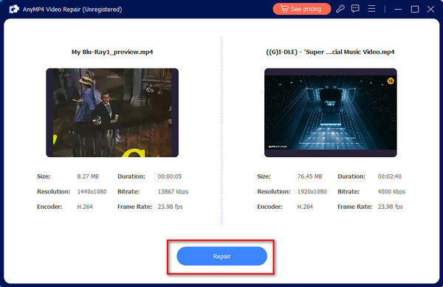This screenshot has height=287, width=443.
Task: Click the AnyMP4 Video Repair (Unregistered) title
Action: click(72, 10)
